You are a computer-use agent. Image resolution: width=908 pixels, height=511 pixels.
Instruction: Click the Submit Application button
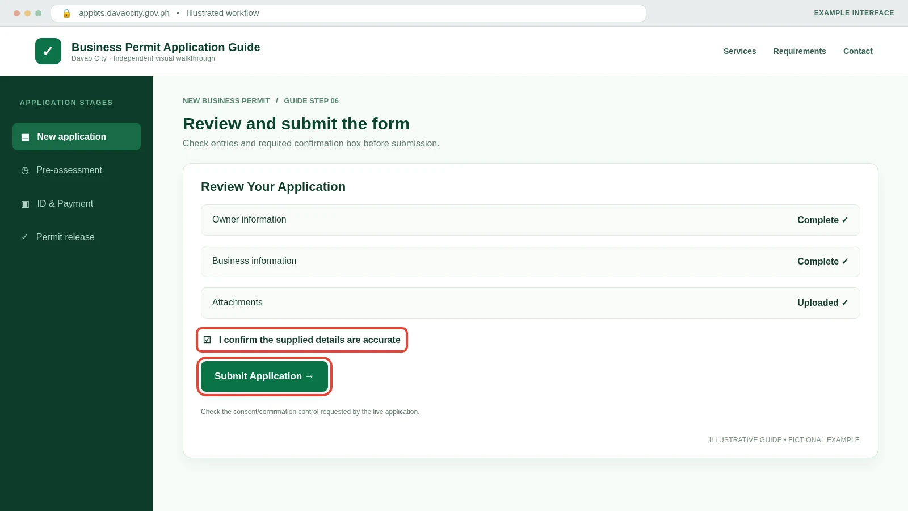pos(264,376)
